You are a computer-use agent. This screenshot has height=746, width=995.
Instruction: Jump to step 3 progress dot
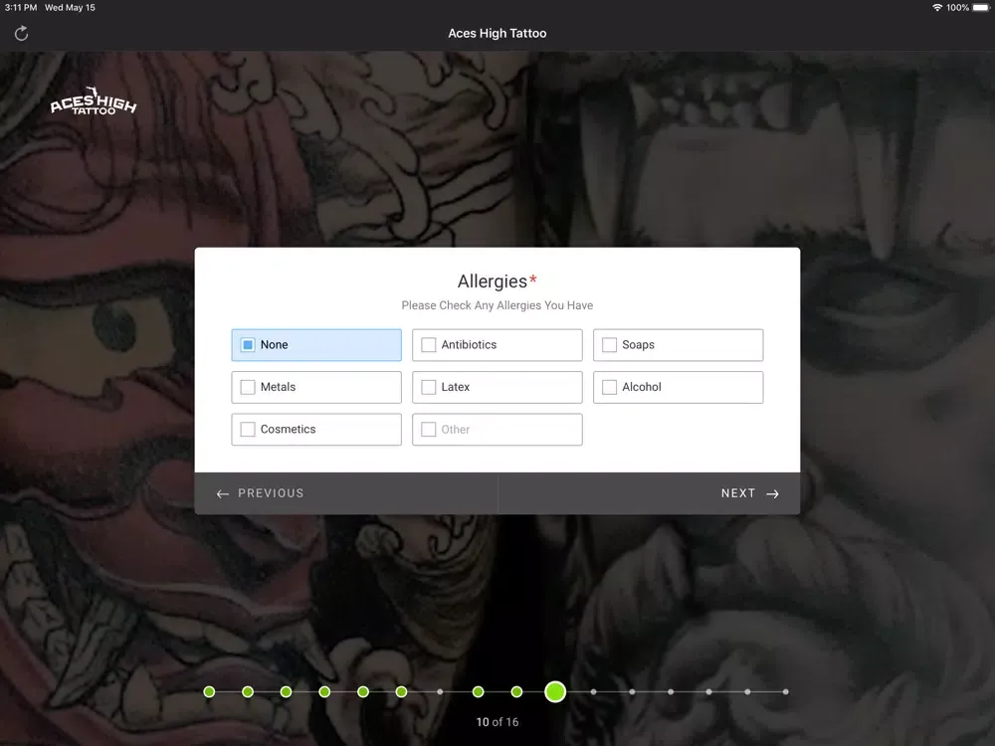click(287, 692)
